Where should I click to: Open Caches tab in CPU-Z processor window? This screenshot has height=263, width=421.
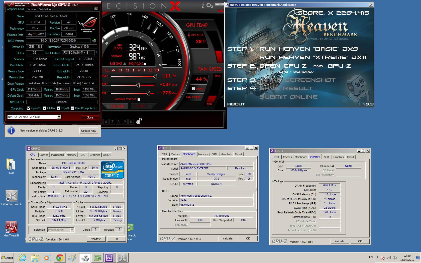pos(44,155)
